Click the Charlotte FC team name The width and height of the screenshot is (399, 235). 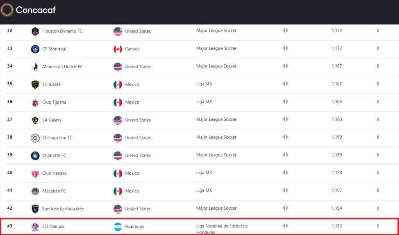(x=54, y=156)
